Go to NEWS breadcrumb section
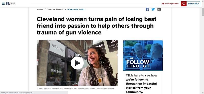Viewport: 204px width, 94px height. point(40,9)
